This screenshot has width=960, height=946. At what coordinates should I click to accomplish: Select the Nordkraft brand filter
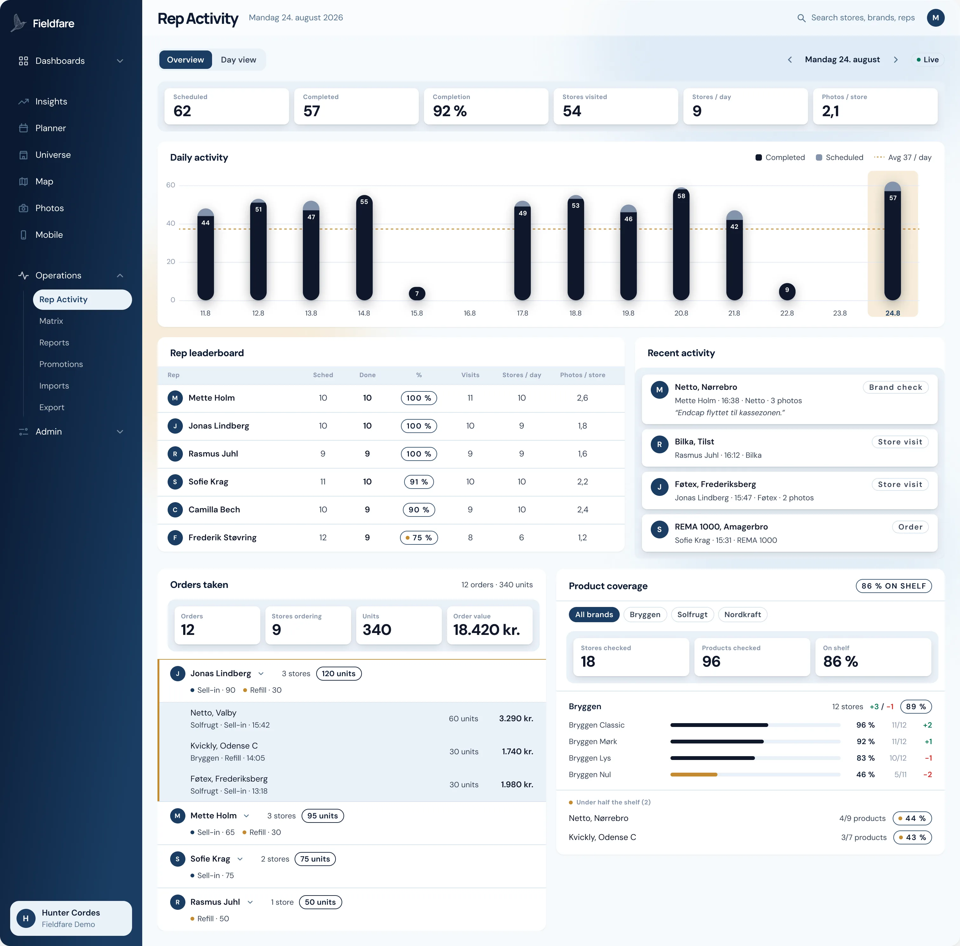tap(742, 615)
